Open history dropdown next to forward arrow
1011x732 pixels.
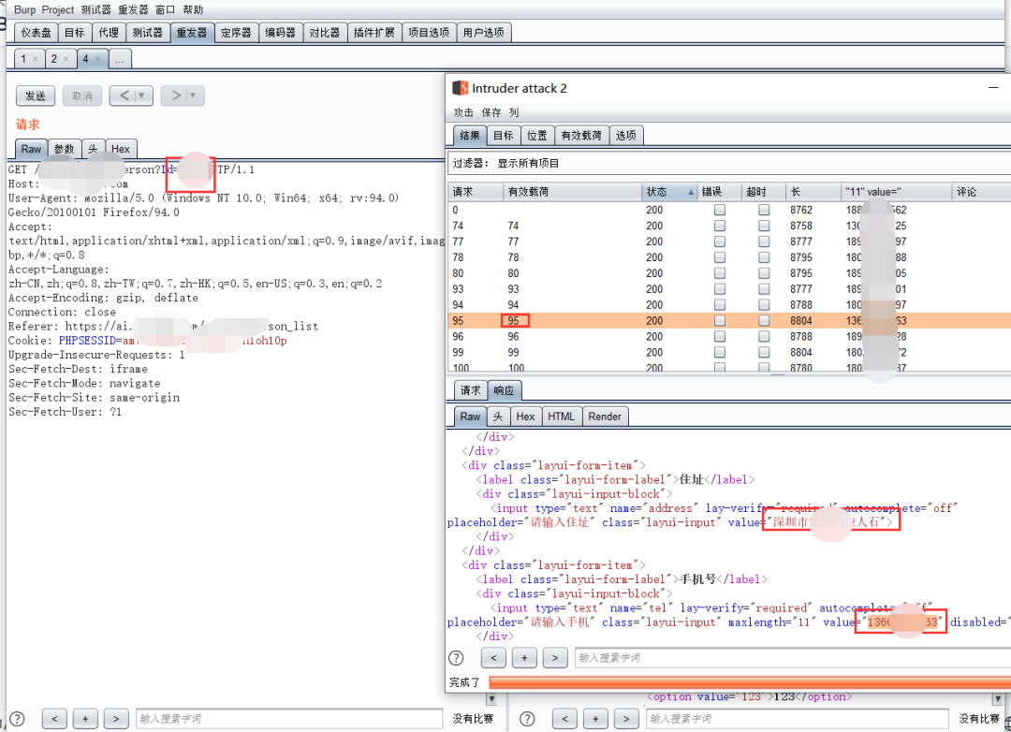coord(194,95)
